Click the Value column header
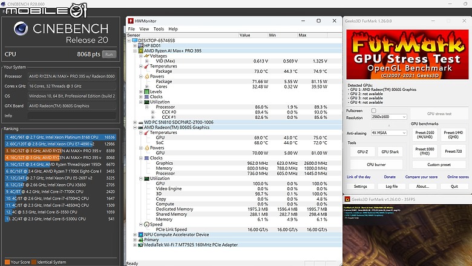 tap(253, 35)
